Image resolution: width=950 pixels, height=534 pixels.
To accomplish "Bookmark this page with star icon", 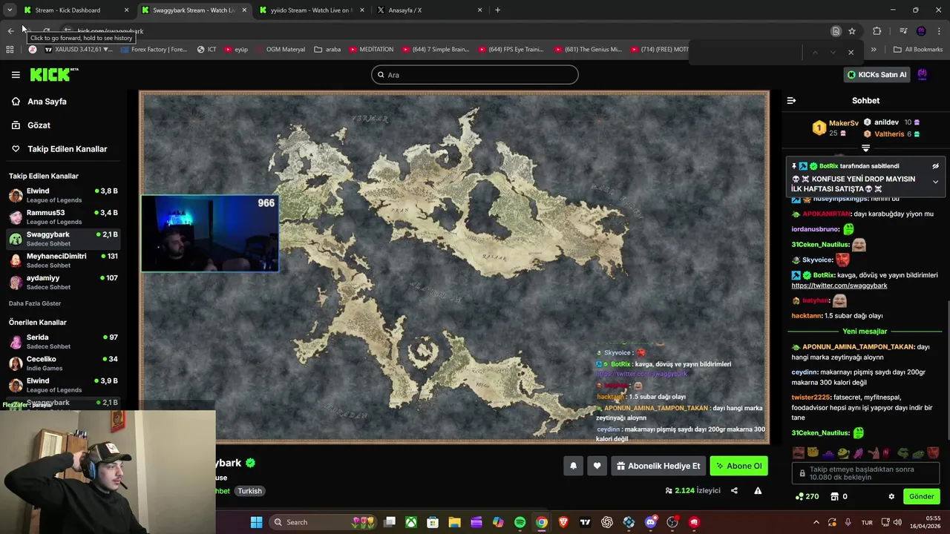I will [x=852, y=31].
